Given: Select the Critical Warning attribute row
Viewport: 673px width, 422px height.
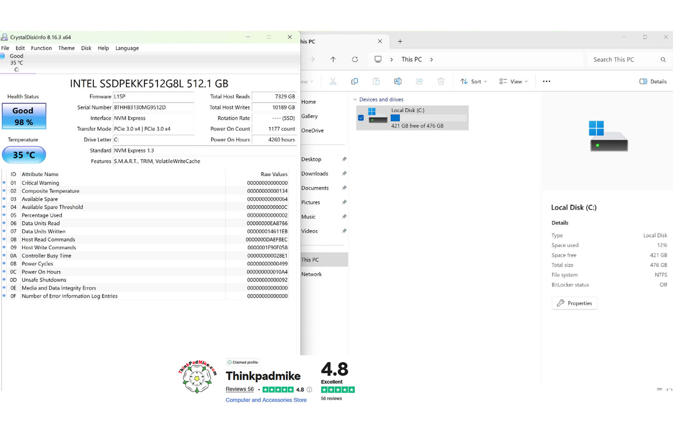Looking at the screenshot, I should tap(145, 183).
